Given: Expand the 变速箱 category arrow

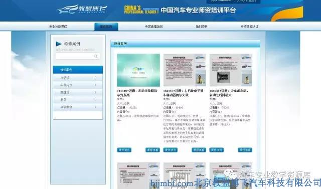Looking at the screenshot, I should tap(95, 92).
